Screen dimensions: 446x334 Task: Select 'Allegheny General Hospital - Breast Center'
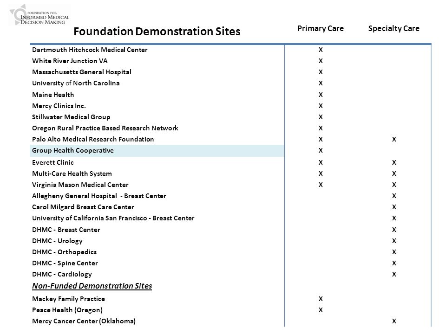[99, 196]
